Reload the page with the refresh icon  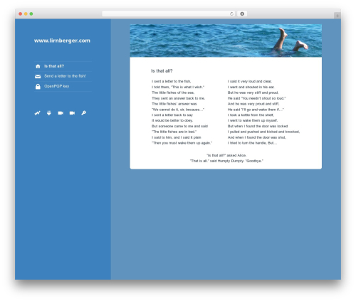[231, 14]
